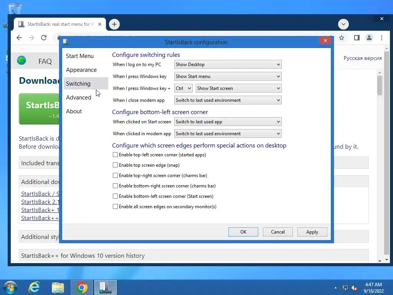393x295 pixels.
Task: Open the Ctrl modifier key dropdown
Action: point(183,88)
